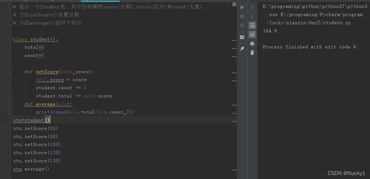Screen dimensions: 370x179
Task: Click warning stripe mark next to def average line
Action: tap(234, 105)
